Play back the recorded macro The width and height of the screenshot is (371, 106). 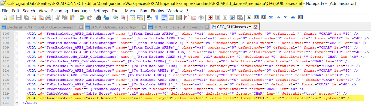click(225, 17)
